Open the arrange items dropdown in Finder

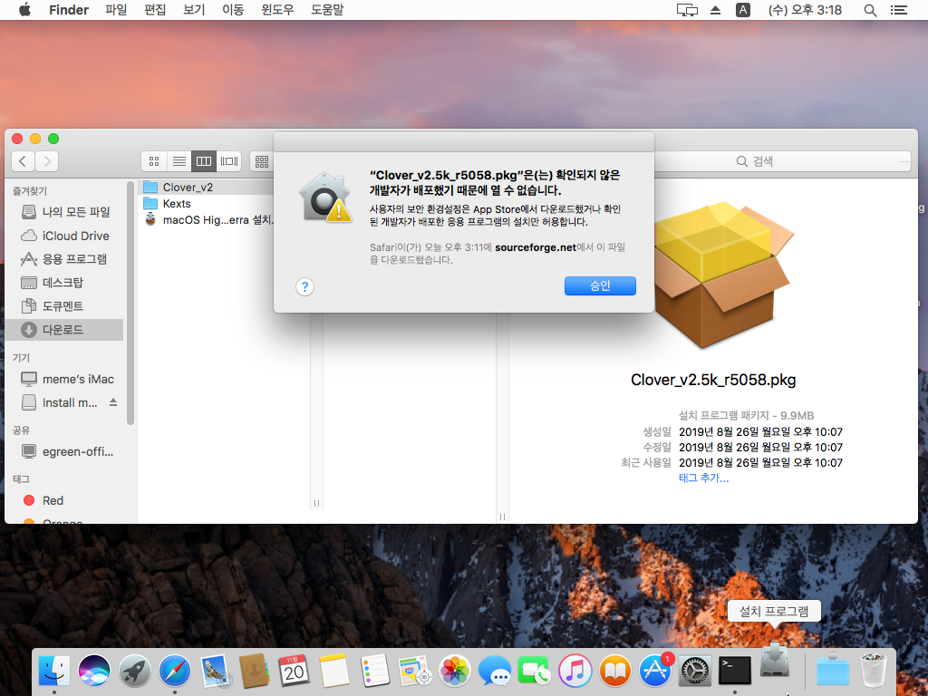coord(262,161)
